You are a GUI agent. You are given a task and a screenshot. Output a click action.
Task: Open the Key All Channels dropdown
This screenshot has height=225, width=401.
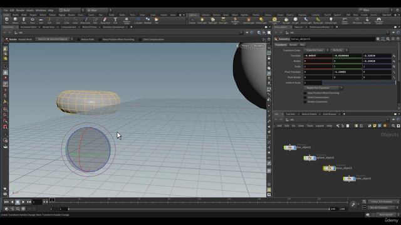click(x=383, y=207)
